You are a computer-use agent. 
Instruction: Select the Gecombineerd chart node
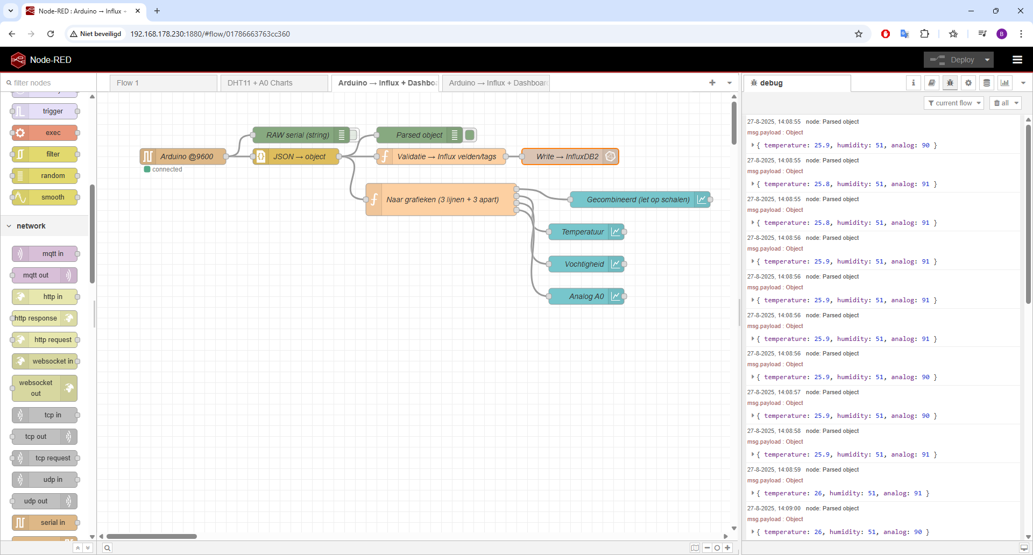(640, 200)
